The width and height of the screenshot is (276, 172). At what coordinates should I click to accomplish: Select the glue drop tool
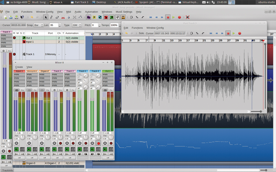69,17
